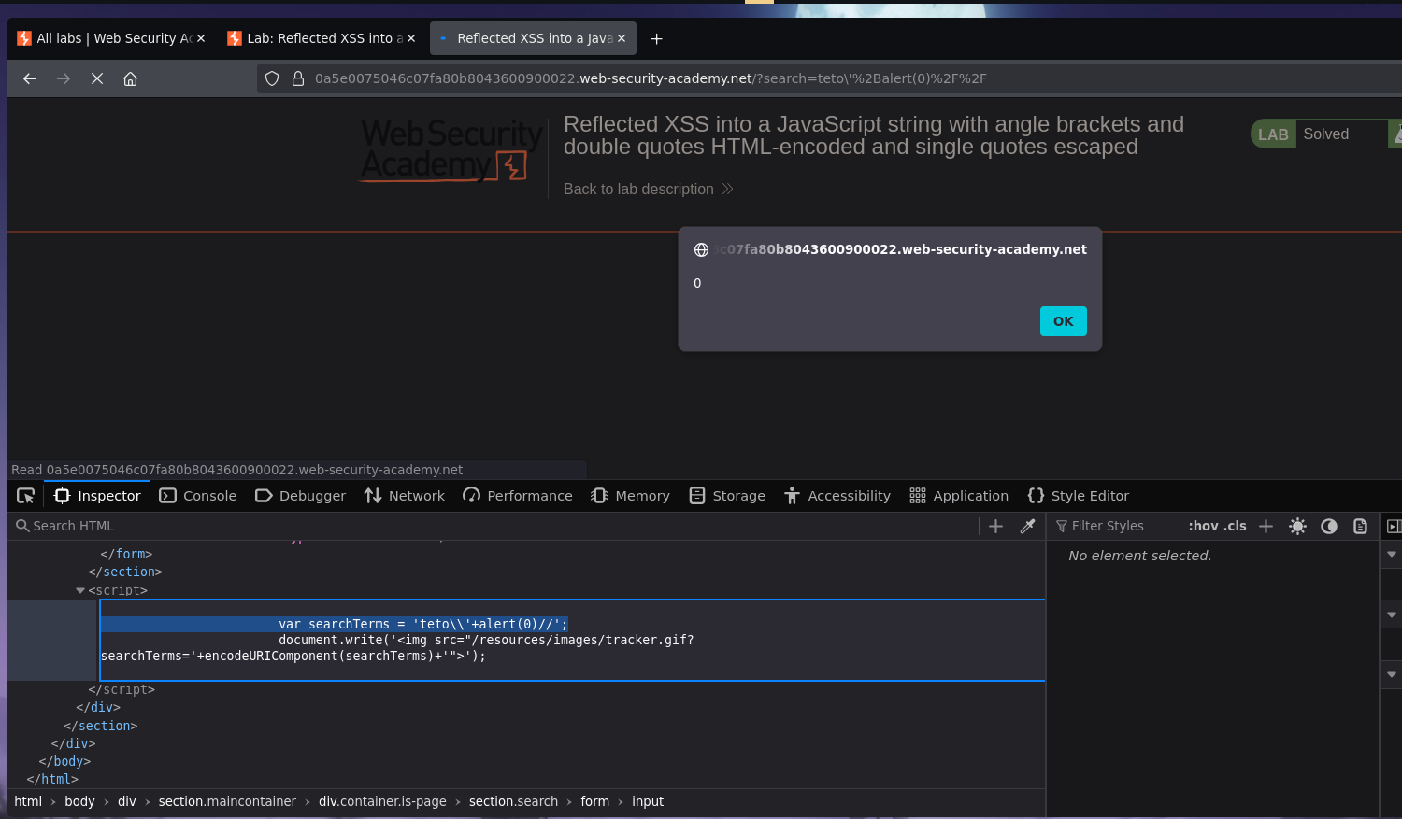Select input in the breadcrumb trail

[x=648, y=801]
